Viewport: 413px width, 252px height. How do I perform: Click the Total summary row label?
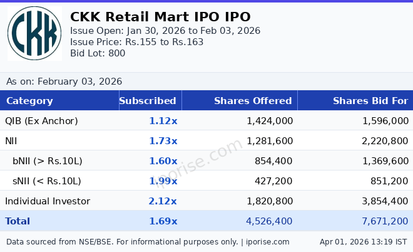click(18, 221)
